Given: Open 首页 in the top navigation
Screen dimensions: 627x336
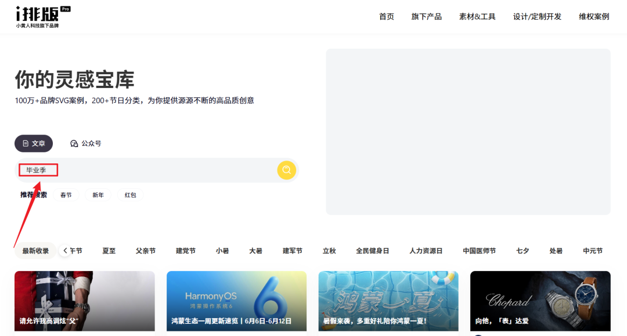Looking at the screenshot, I should coord(386,16).
